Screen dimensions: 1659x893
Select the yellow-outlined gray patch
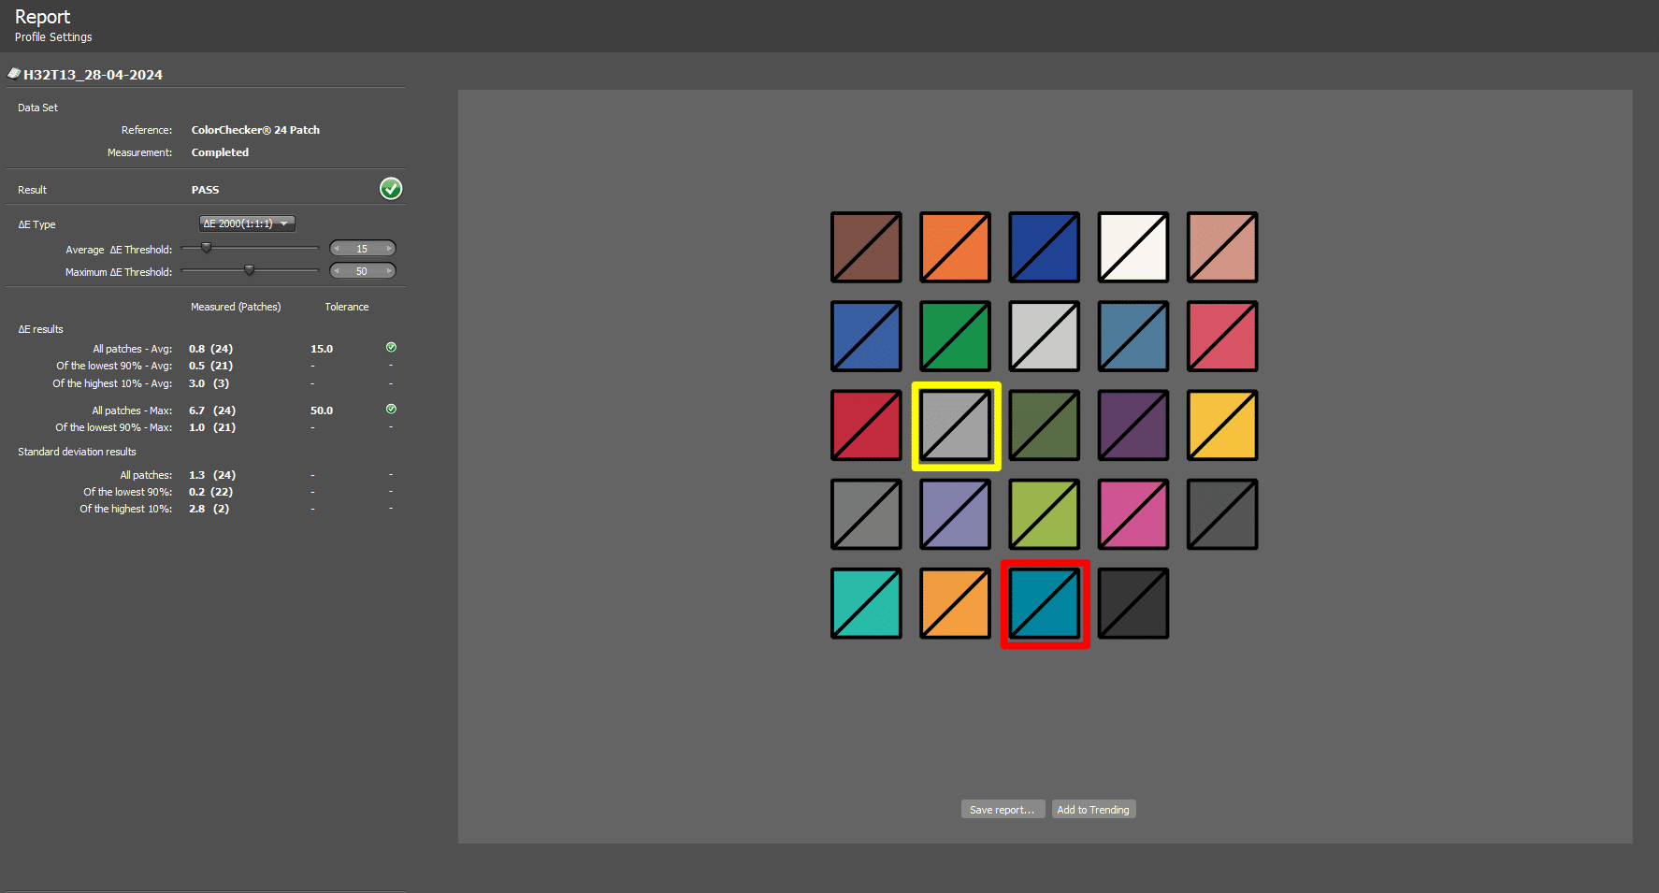[x=956, y=426]
